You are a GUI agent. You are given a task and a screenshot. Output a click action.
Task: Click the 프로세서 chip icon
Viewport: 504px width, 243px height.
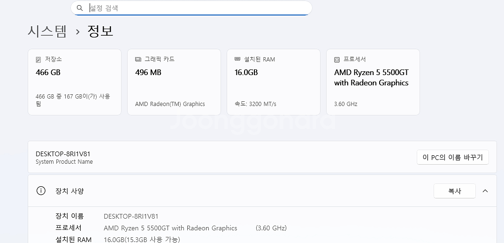click(x=337, y=60)
